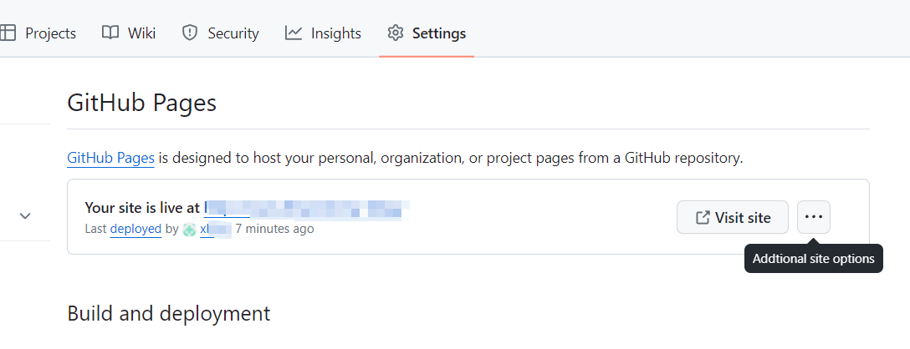Go to the Security tab

233,33
